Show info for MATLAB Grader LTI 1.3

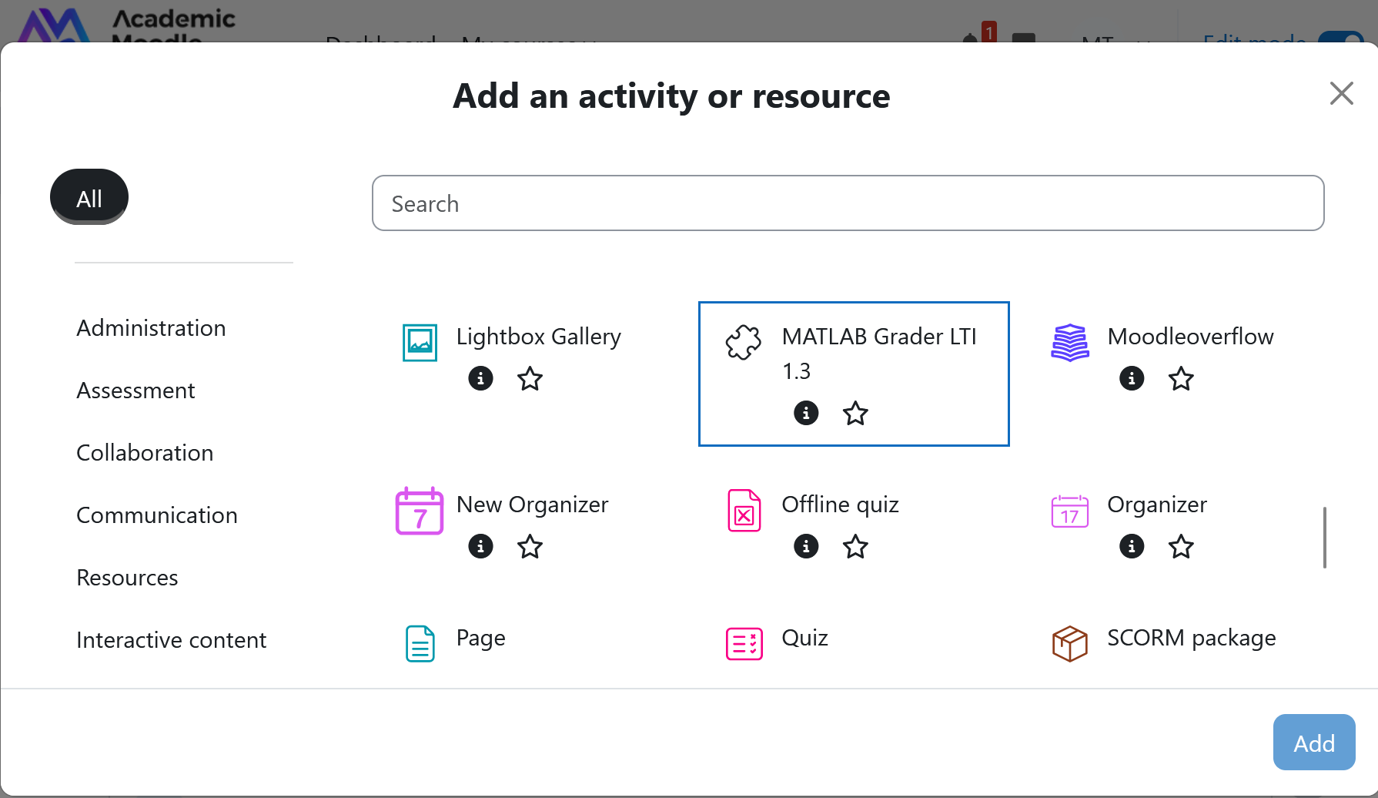(x=806, y=413)
